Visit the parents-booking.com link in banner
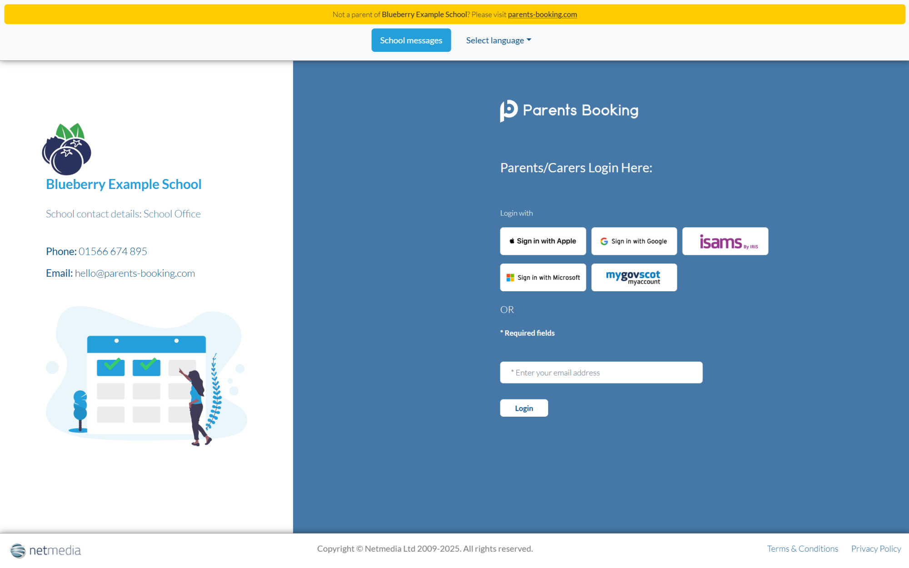This screenshot has height=568, width=909. [x=542, y=15]
